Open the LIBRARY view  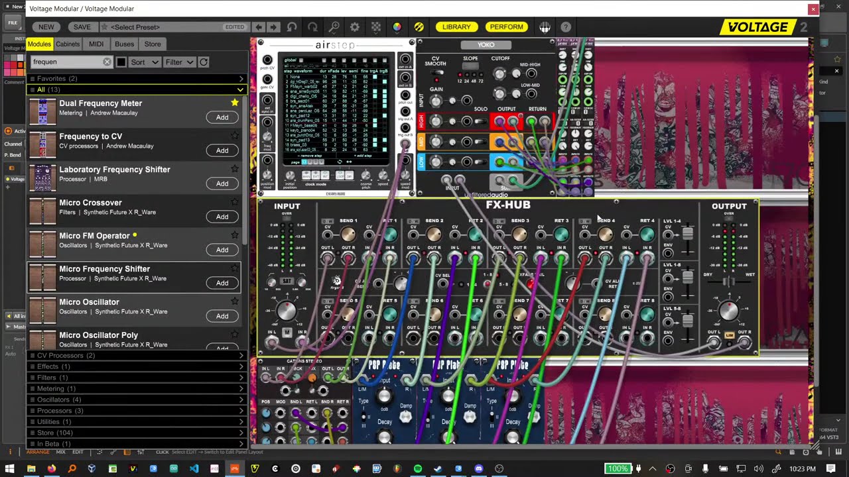tap(456, 27)
